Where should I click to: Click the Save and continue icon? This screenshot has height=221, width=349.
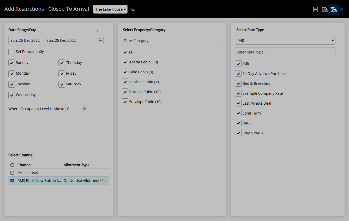pos(325,10)
